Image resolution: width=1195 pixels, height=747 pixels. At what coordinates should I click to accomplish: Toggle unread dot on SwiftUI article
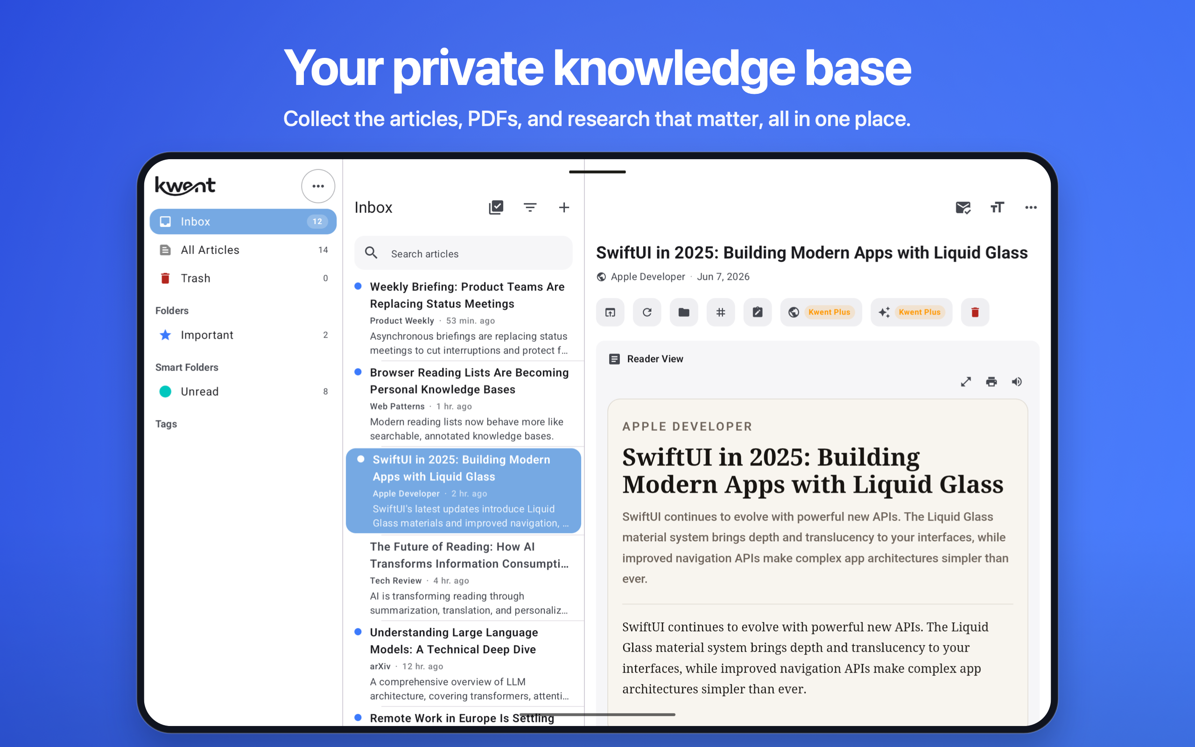point(361,459)
